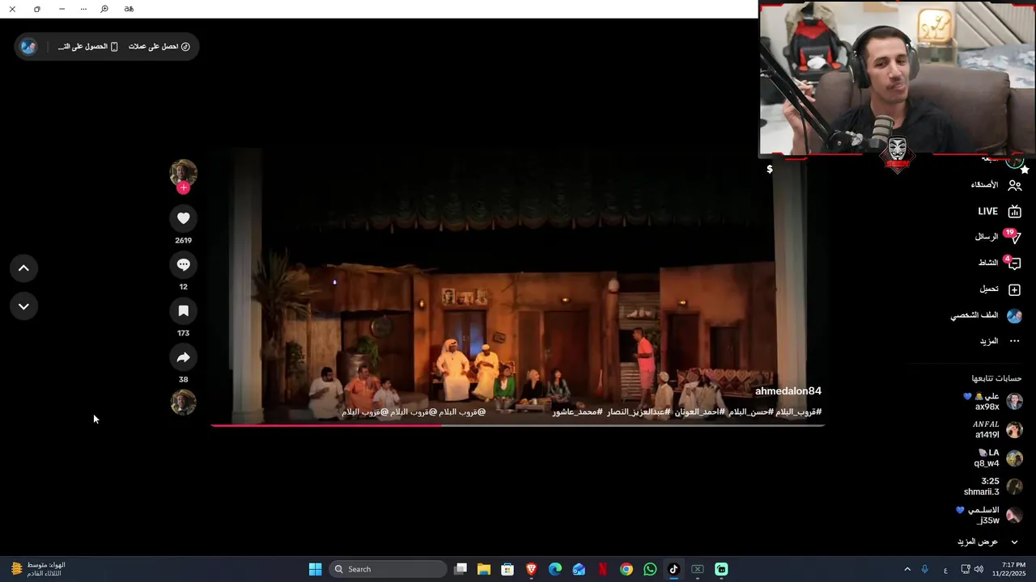Open the sound disc avatar below share
The height and width of the screenshot is (582, 1036).
click(184, 403)
